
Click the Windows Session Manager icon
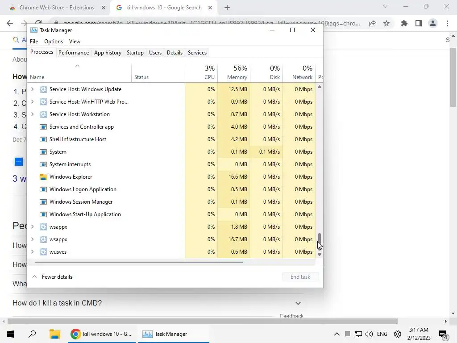[x=43, y=202]
